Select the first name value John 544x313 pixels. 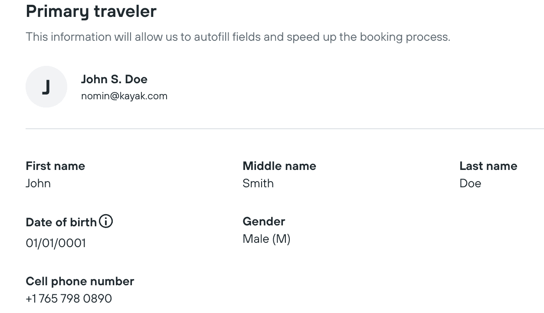(38, 183)
